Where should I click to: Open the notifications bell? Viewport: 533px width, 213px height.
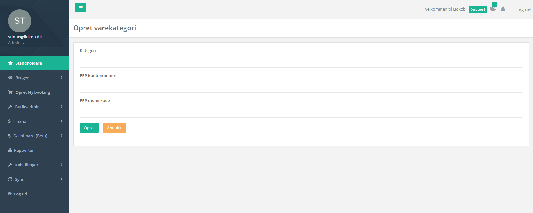(x=503, y=9)
